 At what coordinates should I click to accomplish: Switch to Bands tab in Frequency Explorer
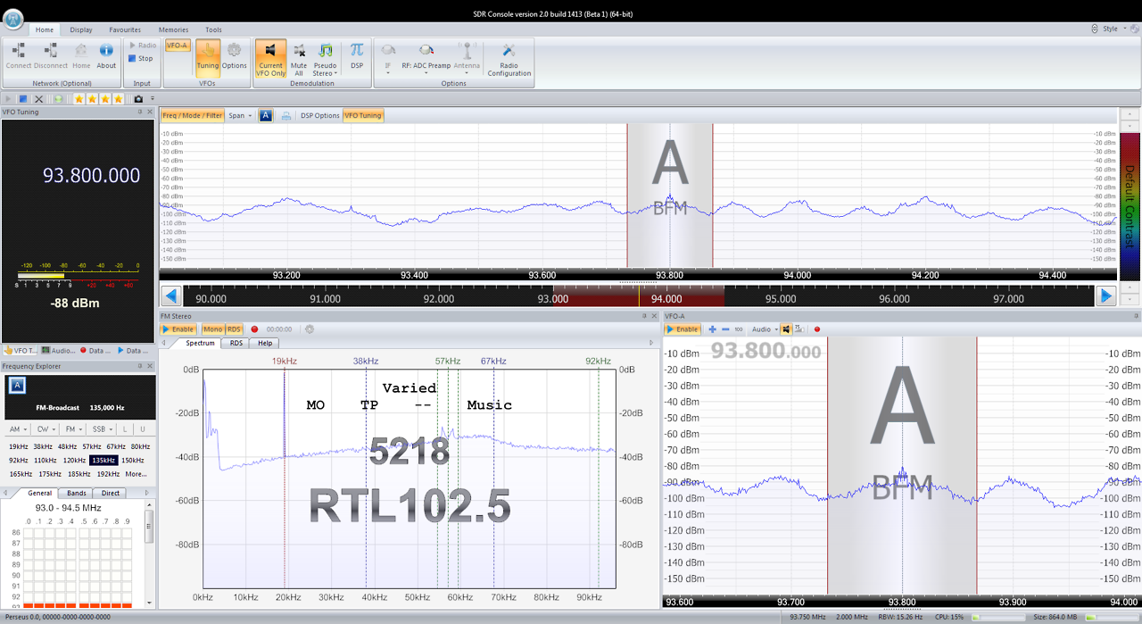[77, 493]
